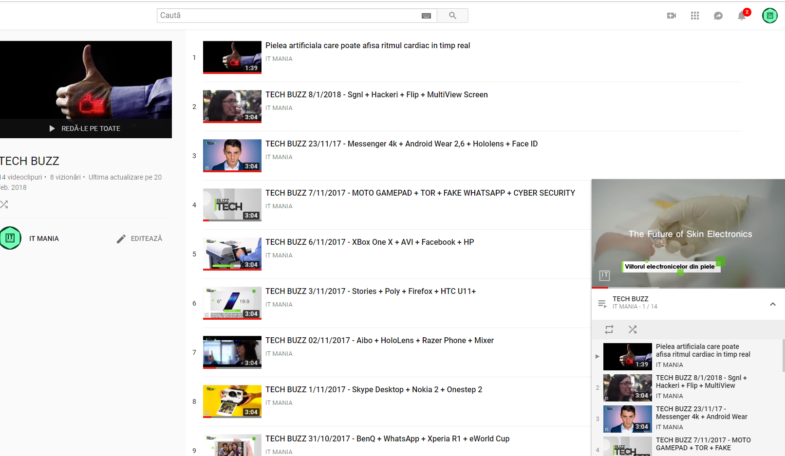Viewport: 785px width, 456px height.
Task: Open TECH BUZZ 3/11/2017 Stories video
Action: click(371, 291)
